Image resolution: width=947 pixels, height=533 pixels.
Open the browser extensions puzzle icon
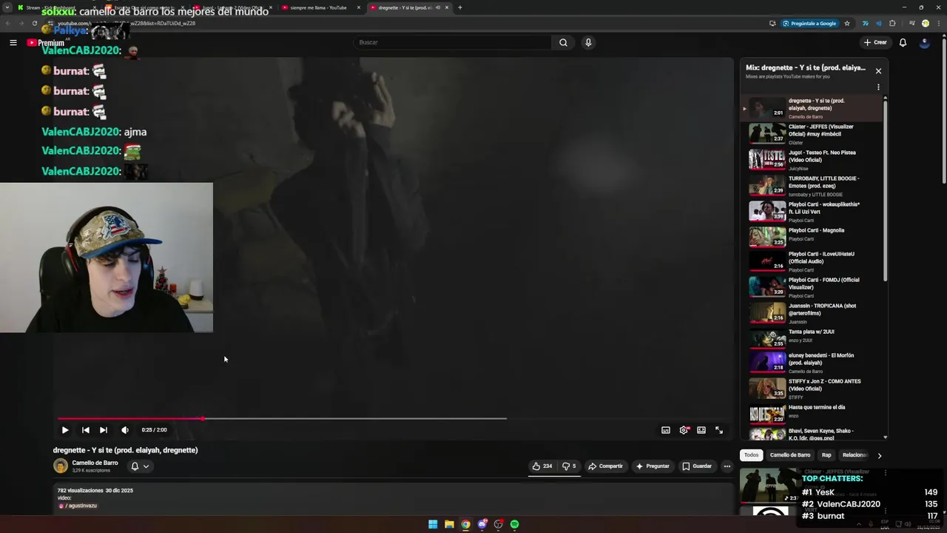tap(892, 24)
